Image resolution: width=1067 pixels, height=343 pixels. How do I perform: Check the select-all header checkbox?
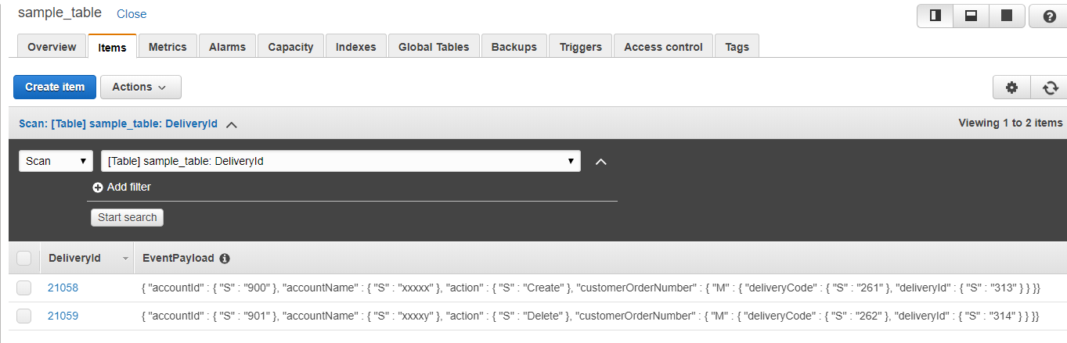[x=24, y=258]
